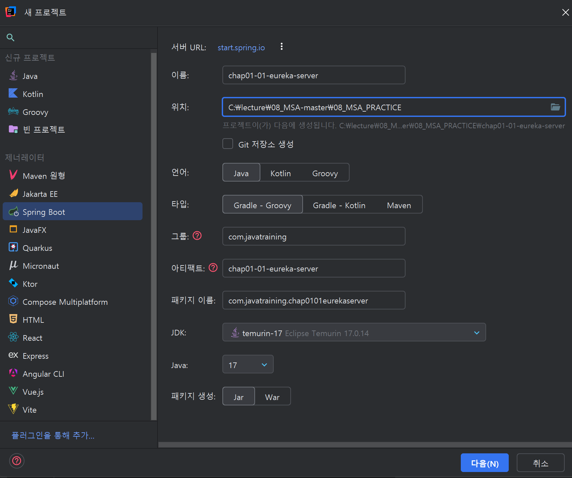
Task: Choose the HTML generator icon
Action: (13, 319)
